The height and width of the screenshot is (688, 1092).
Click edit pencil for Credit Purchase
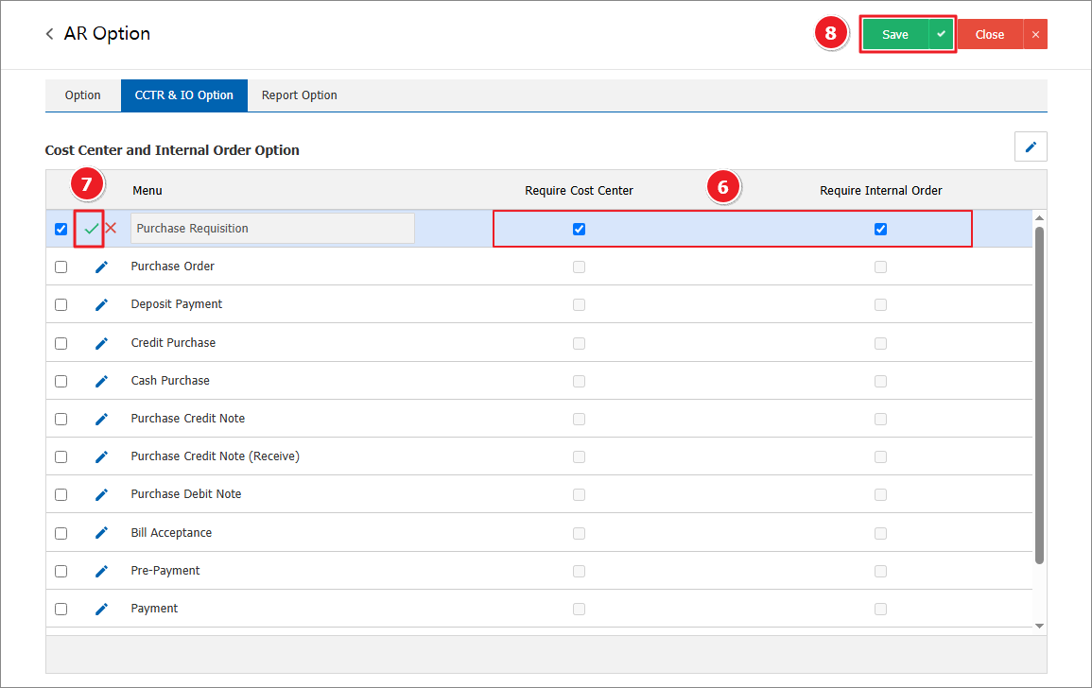[x=101, y=343]
